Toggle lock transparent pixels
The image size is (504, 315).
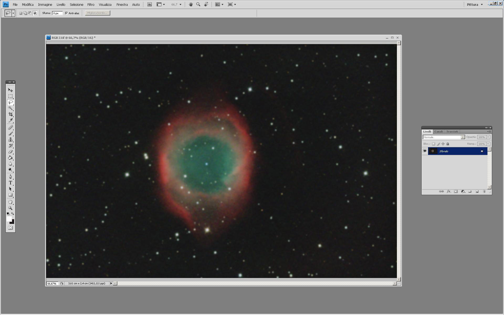pos(433,144)
